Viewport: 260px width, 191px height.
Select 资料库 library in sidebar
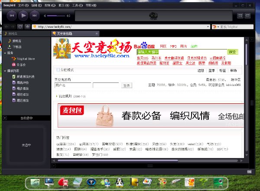(x=16, y=41)
